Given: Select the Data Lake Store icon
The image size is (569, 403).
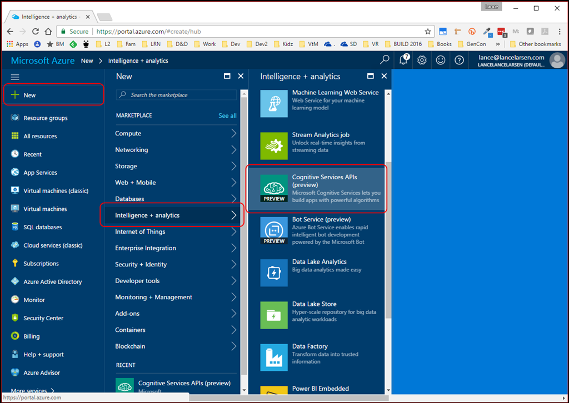Looking at the screenshot, I should pos(274,315).
